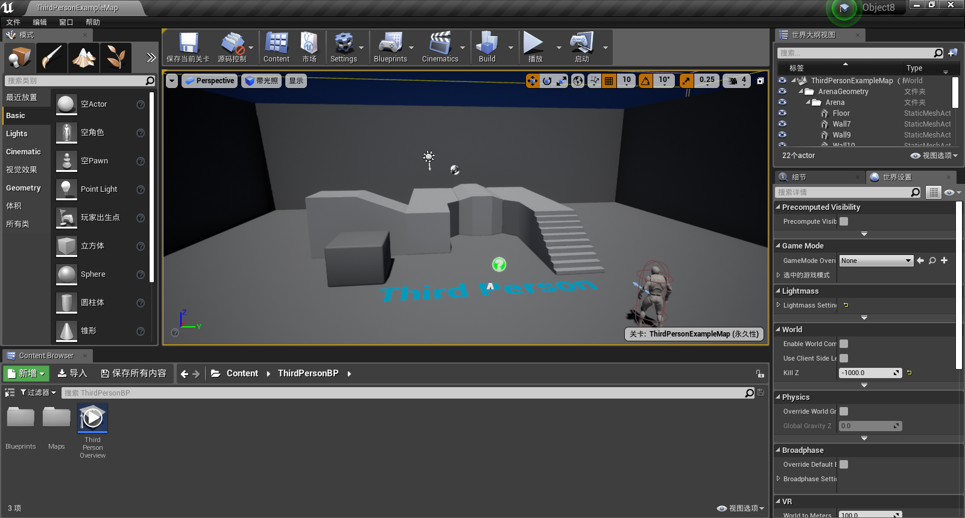Maximize or restore the viewport
Screen dimensions: 965x518
761,81
